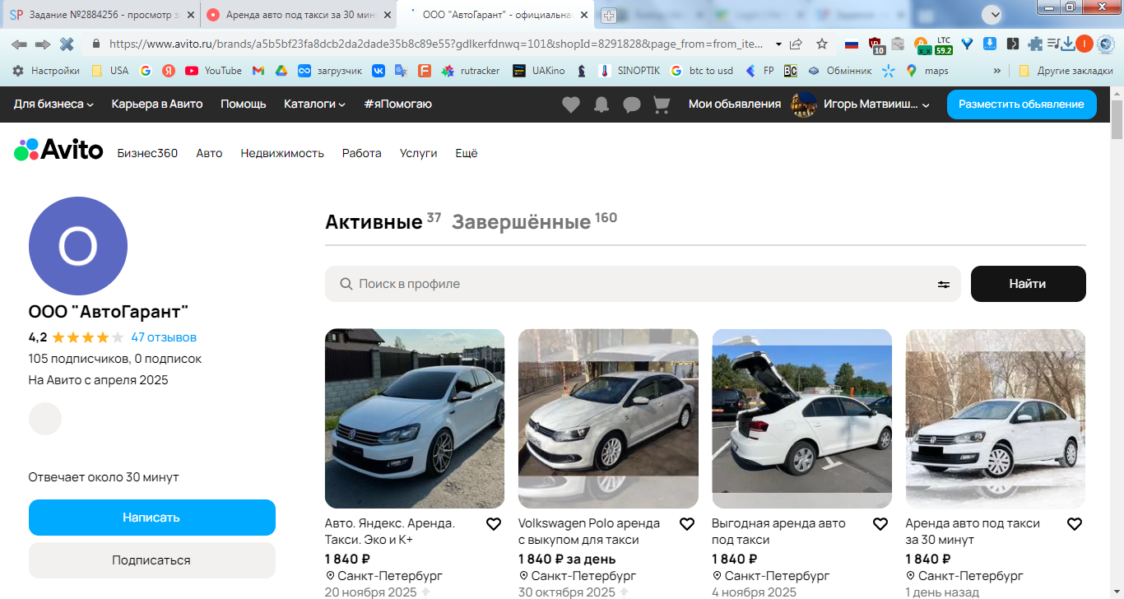
Task: Open the 'Недвижимость' category
Action: [x=282, y=153]
